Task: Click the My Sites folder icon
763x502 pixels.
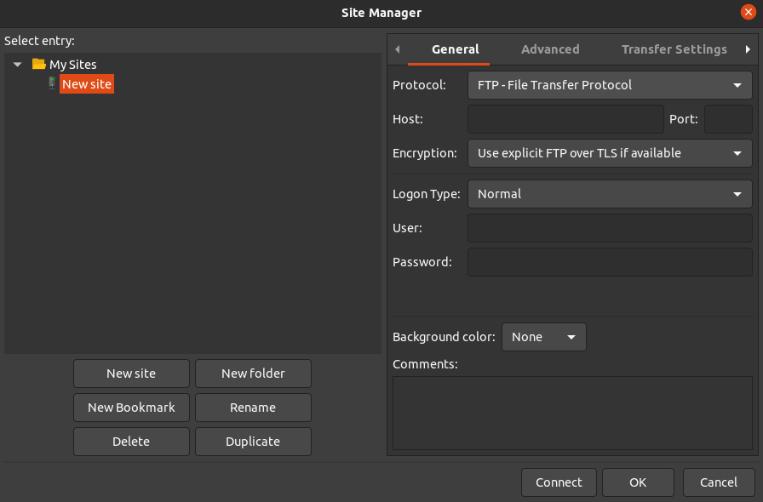Action: [38, 64]
